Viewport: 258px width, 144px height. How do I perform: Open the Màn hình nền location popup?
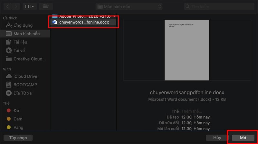click(129, 6)
